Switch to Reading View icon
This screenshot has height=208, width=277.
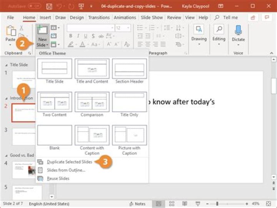pyautogui.click(x=185, y=204)
